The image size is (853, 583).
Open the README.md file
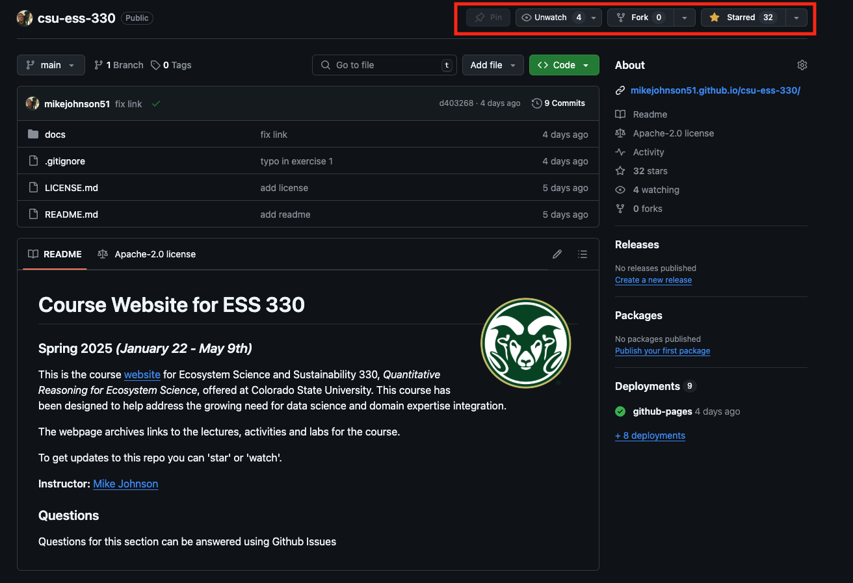click(x=72, y=214)
